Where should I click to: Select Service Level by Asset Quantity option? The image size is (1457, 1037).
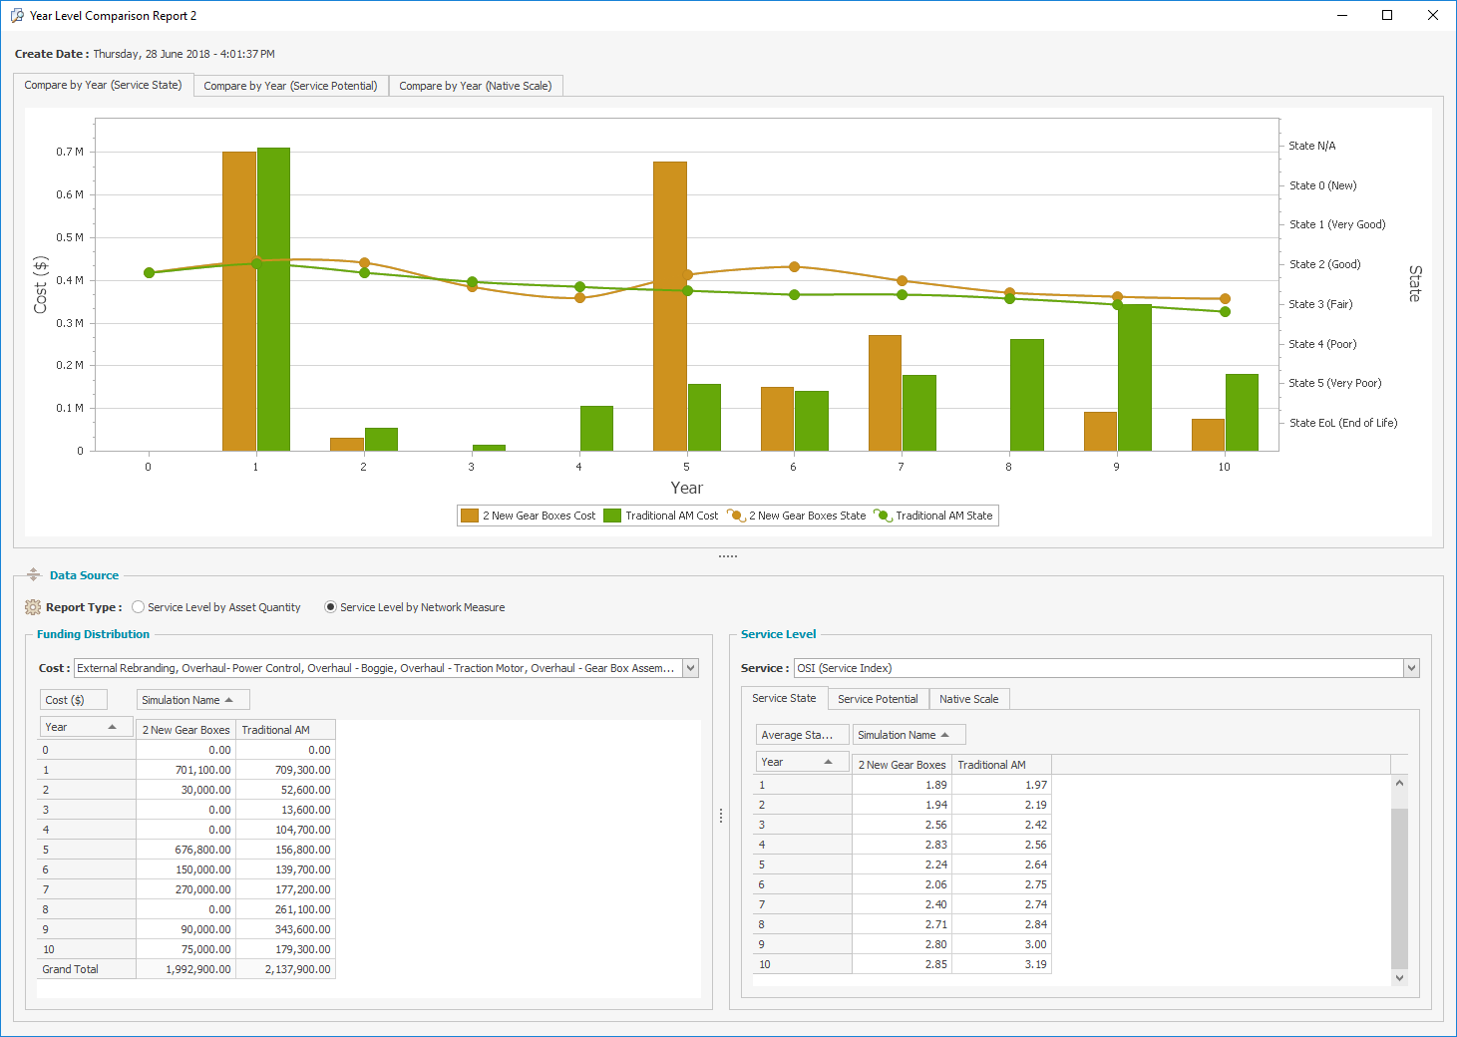139,607
